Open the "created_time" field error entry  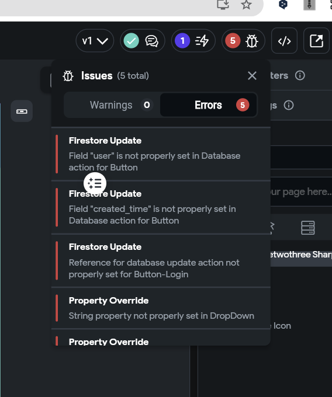pos(161,207)
